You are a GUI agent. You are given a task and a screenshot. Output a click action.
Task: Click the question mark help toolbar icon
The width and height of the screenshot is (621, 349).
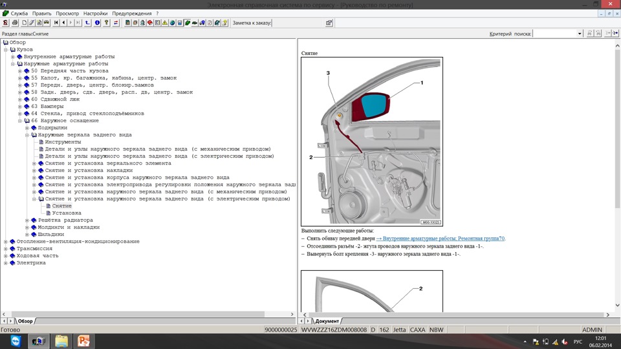107,23
